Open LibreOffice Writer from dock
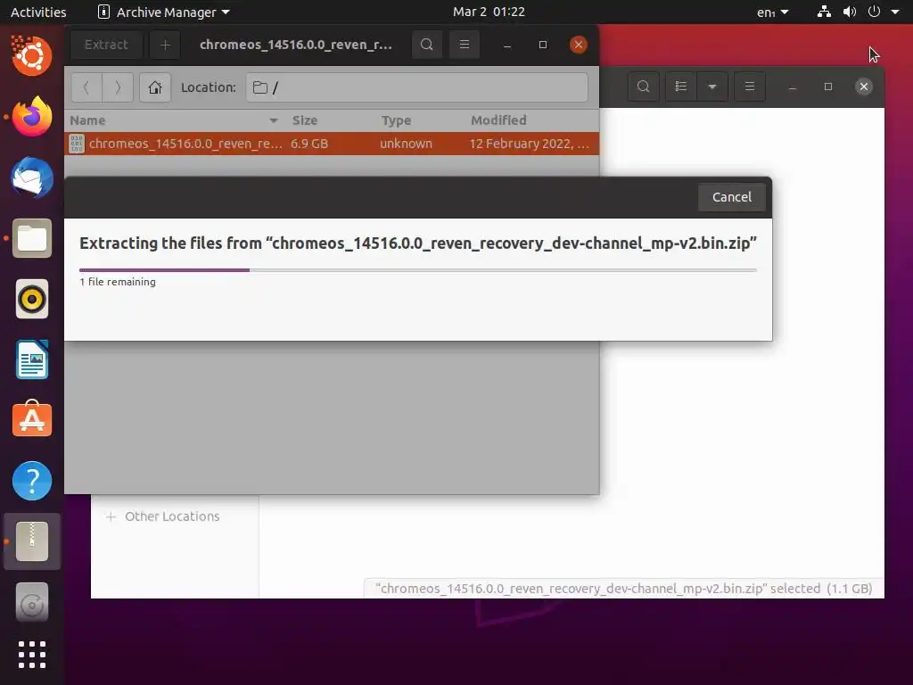The height and width of the screenshot is (685, 913). 32,360
